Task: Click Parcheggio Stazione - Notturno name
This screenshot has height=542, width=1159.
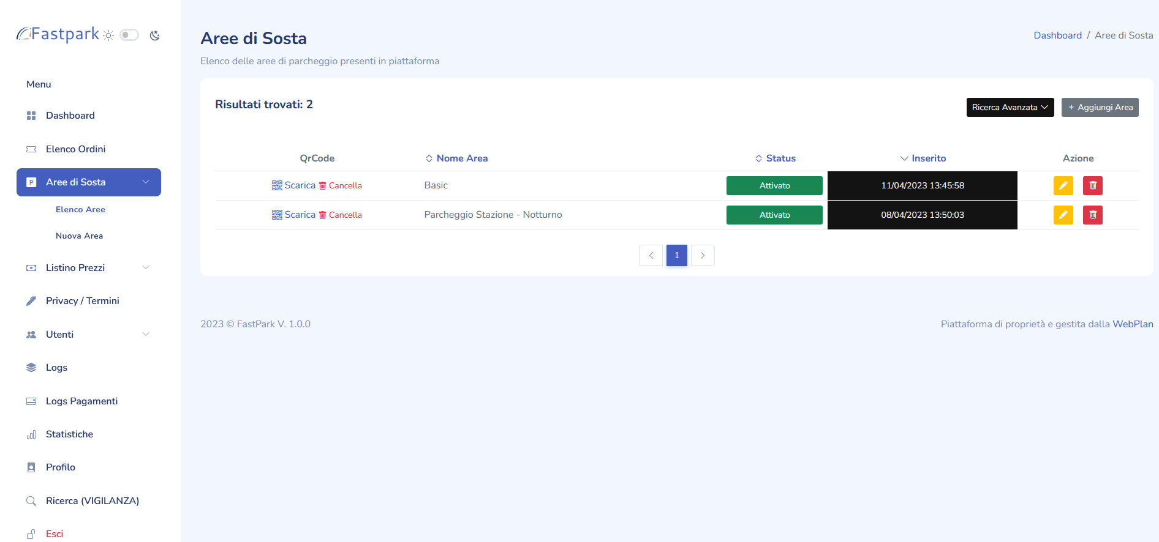Action: tap(493, 215)
